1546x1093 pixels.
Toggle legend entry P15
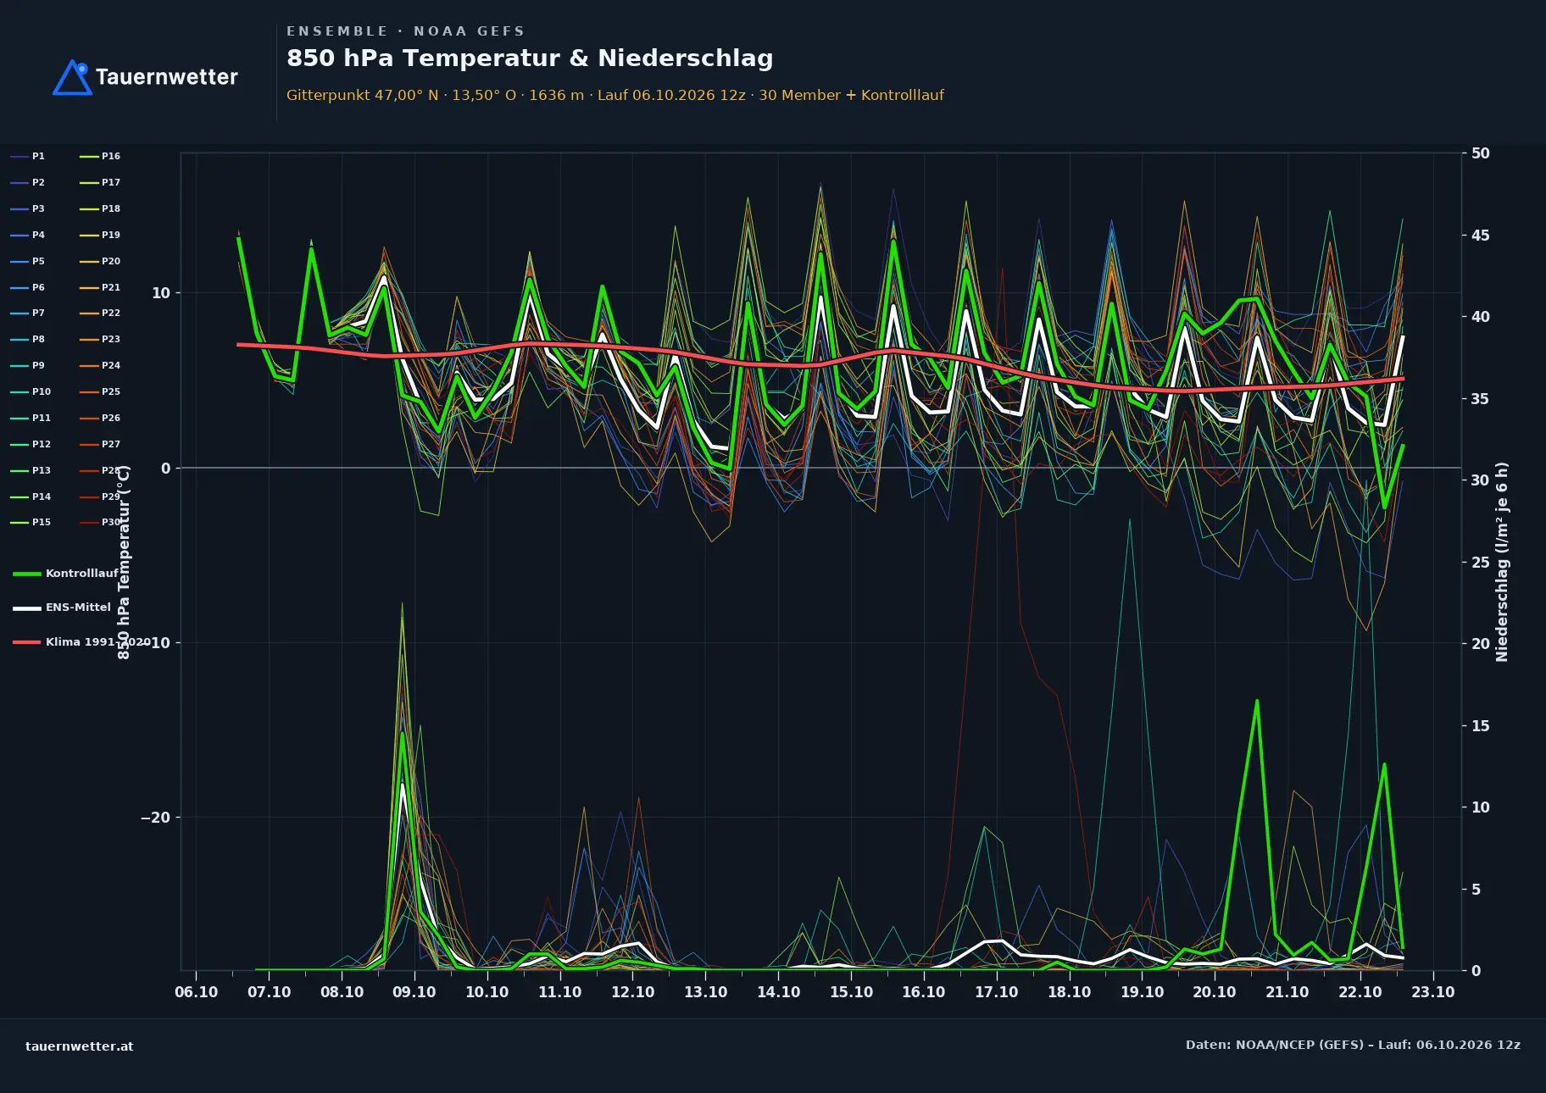(31, 522)
